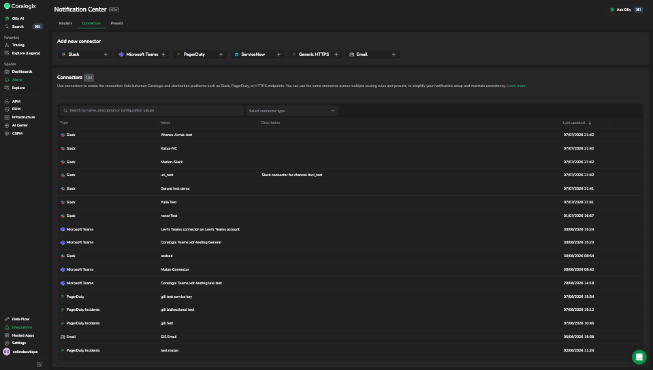This screenshot has height=370, width=653.
Task: Open Coralogix Teams xdr-testing General row
Action: (351, 242)
